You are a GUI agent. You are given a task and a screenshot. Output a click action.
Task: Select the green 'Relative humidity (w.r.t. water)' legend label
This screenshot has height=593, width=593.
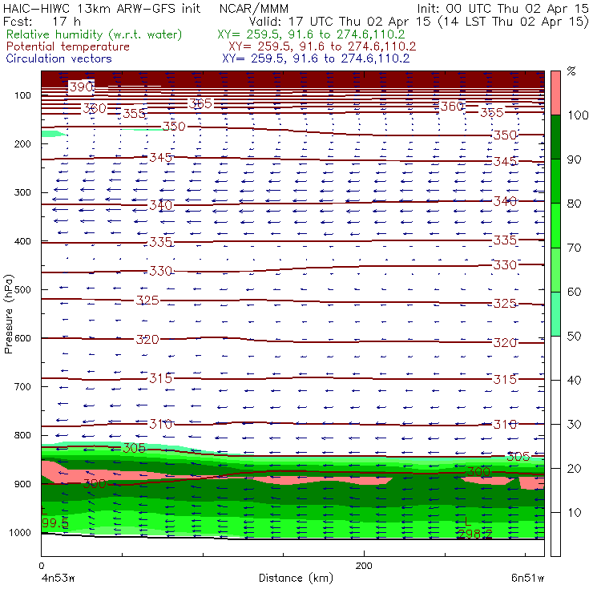[x=95, y=34]
